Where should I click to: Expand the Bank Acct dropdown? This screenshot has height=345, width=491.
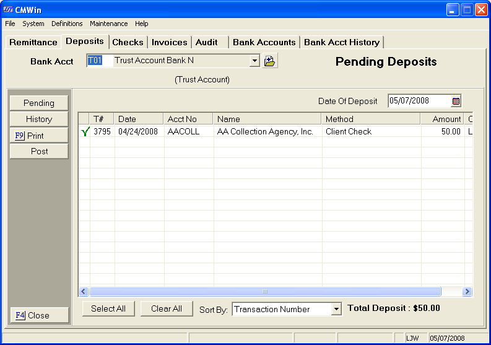click(x=254, y=61)
